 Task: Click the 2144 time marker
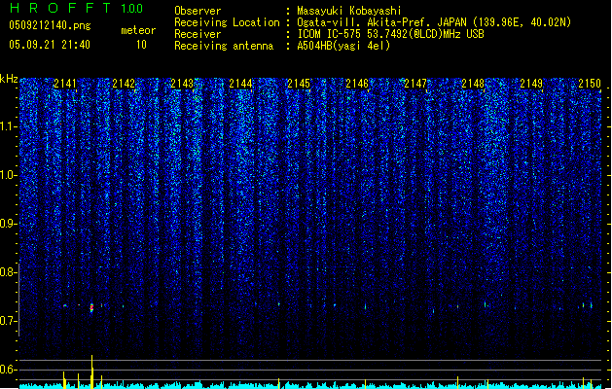point(240,84)
